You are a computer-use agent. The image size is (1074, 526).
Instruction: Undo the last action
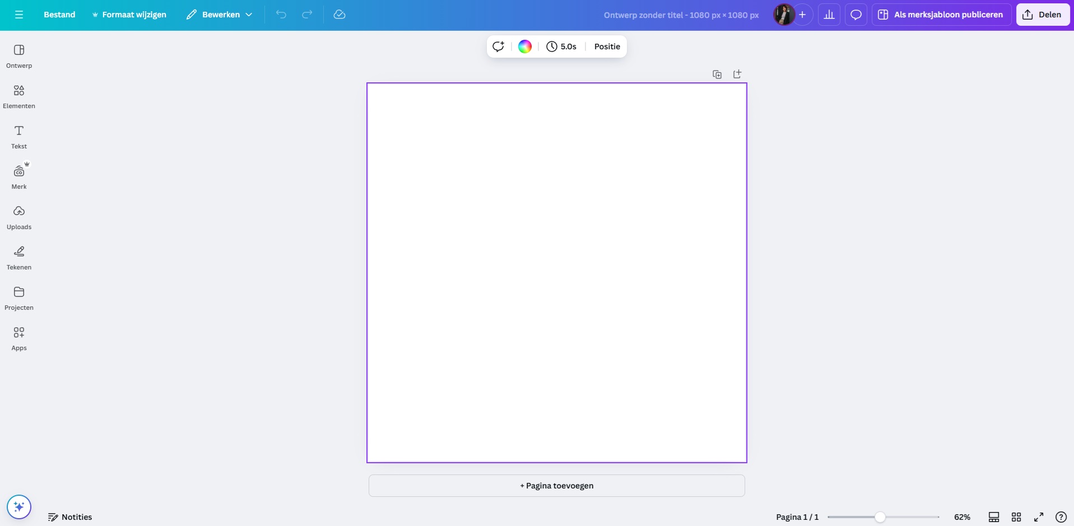pyautogui.click(x=281, y=15)
